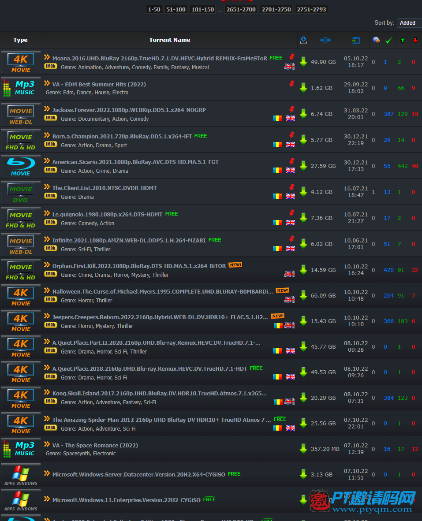Open Orphan.First.Kill.2022 torrent details
Viewport: 422px width, 521px height.
[x=139, y=266]
